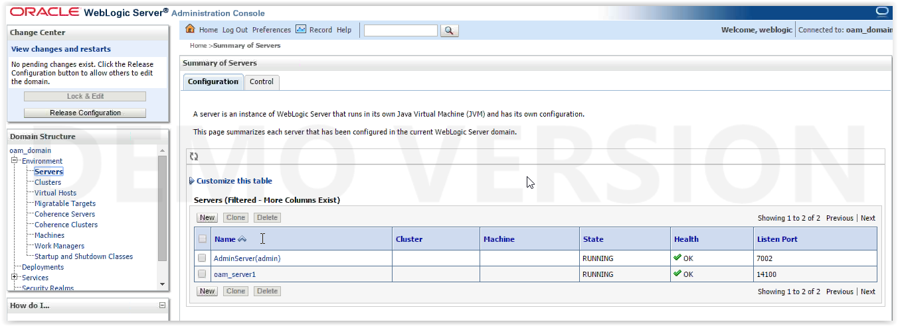The image size is (898, 326).
Task: Click the Domain Structure scrollbar down arrow
Action: point(163,284)
